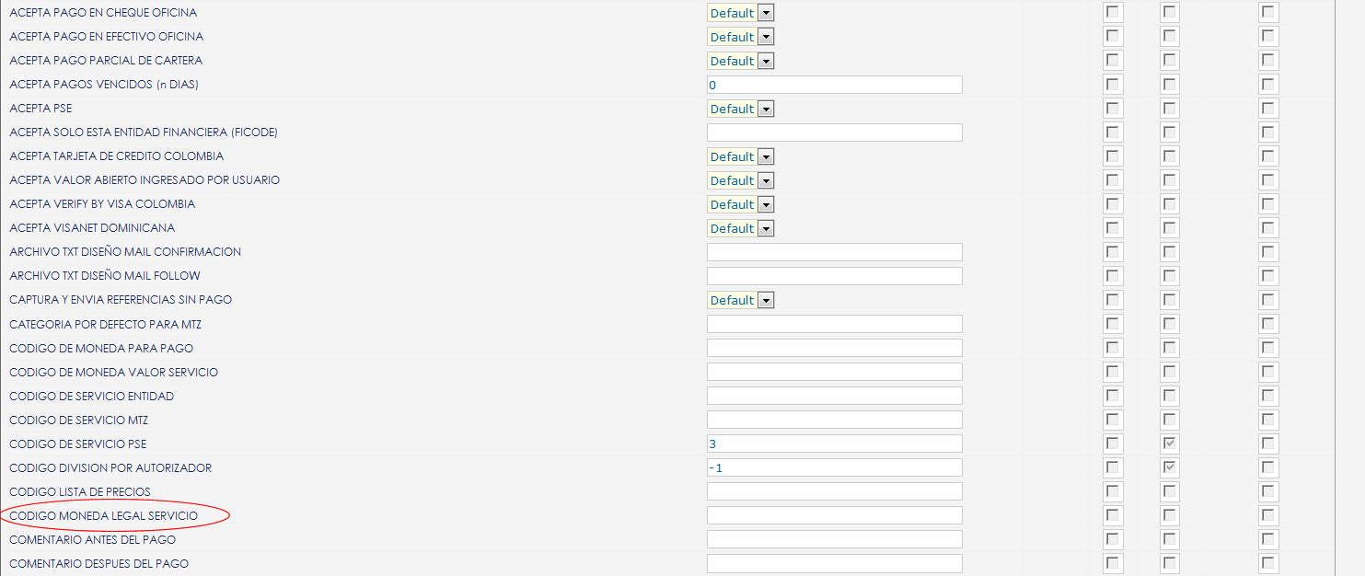Image resolution: width=1365 pixels, height=576 pixels.
Task: Click the CODIGO DE SERVICIO PSE input field
Action: pyautogui.click(x=834, y=444)
